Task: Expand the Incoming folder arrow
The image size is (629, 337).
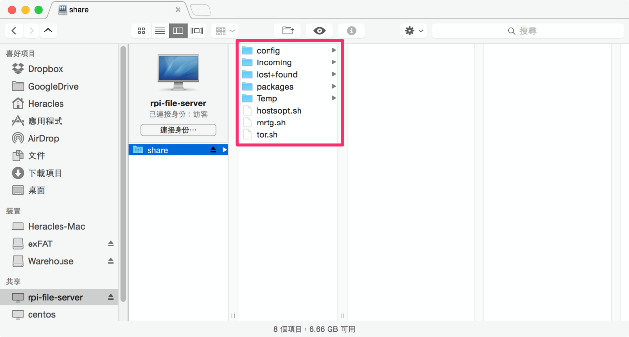Action: click(x=334, y=62)
